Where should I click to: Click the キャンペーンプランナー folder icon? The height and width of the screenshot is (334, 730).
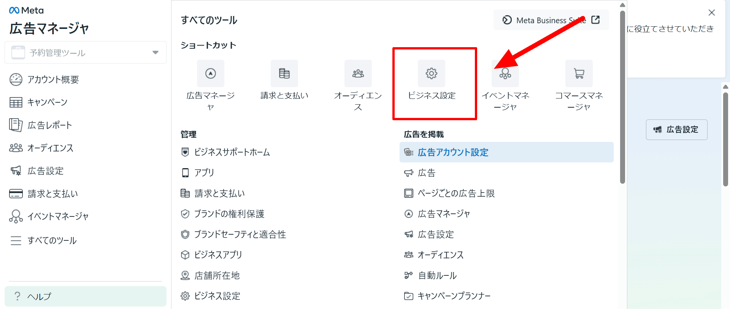[409, 296]
